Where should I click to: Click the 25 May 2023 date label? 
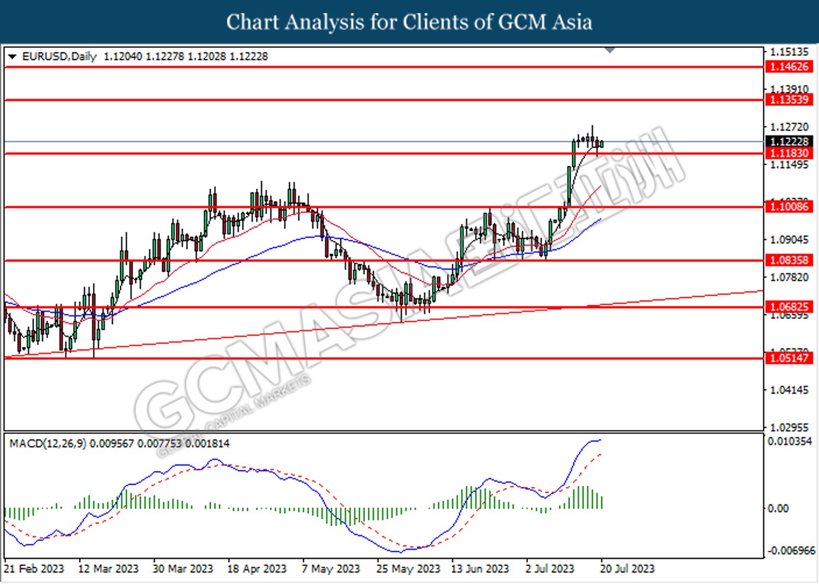pos(408,569)
